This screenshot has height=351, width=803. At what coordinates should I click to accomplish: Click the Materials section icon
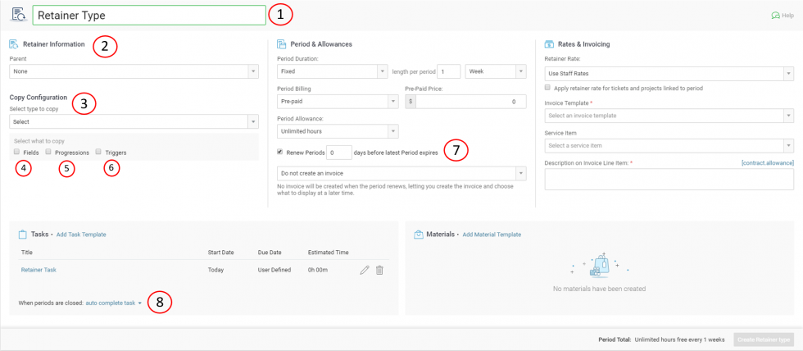tap(418, 235)
